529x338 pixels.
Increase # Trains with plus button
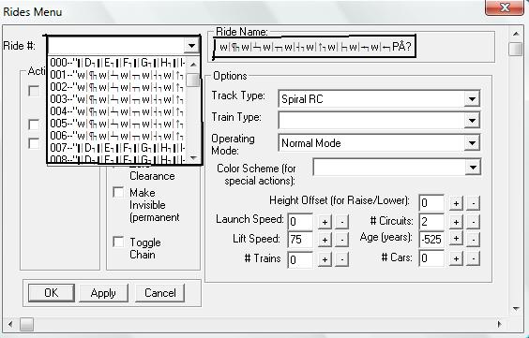pyautogui.click(x=325, y=259)
